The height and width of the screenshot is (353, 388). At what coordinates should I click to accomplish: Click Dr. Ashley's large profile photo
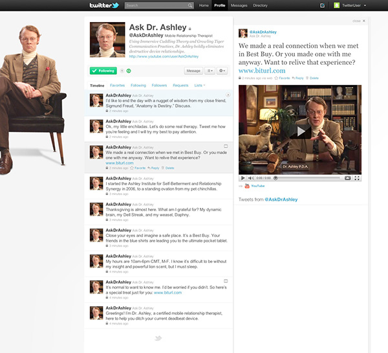(107, 40)
